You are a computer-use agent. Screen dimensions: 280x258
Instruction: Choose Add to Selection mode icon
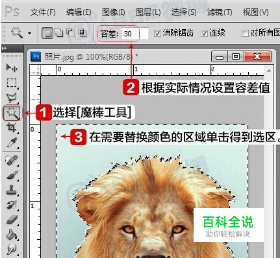(x=58, y=33)
